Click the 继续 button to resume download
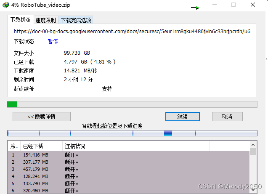The height and width of the screenshot is (194, 268). coord(182,117)
